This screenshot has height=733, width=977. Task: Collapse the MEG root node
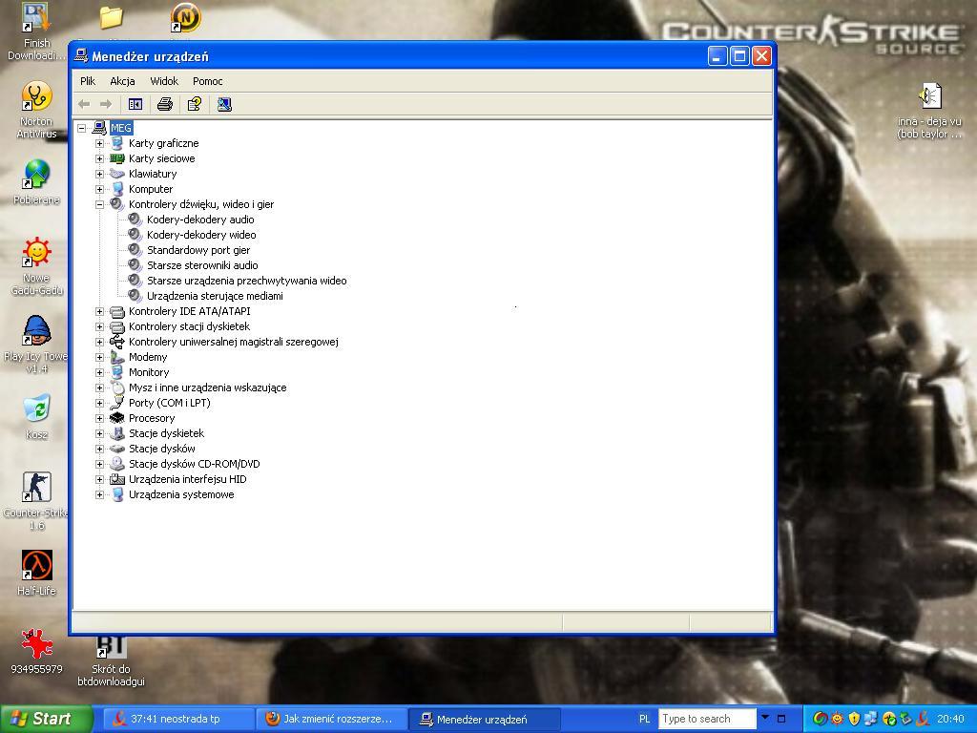(82, 129)
